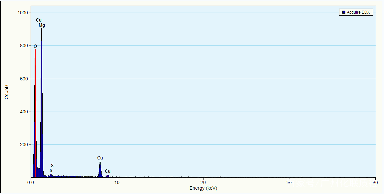This screenshot has width=384, height=194.
Task: Select the 10 tick on the energy axis
Action: tap(117, 182)
